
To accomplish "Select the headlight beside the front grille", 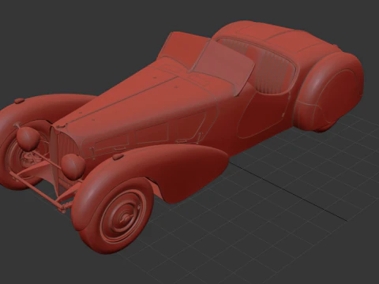I will click(x=73, y=166).
